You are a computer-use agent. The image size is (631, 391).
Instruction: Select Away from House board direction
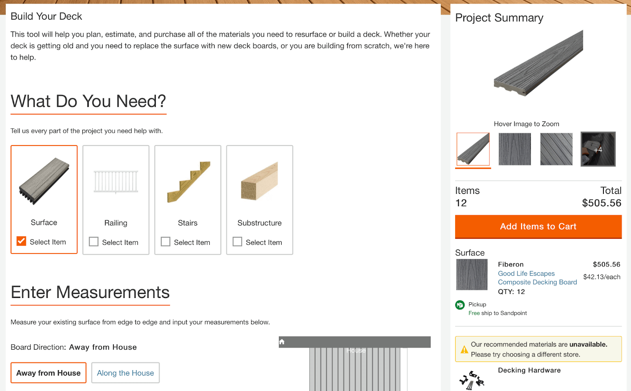pos(49,373)
